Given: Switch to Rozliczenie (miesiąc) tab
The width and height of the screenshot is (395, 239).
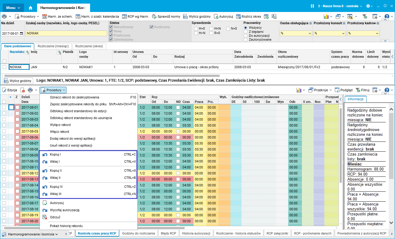Looking at the screenshot, I should click(x=53, y=46).
